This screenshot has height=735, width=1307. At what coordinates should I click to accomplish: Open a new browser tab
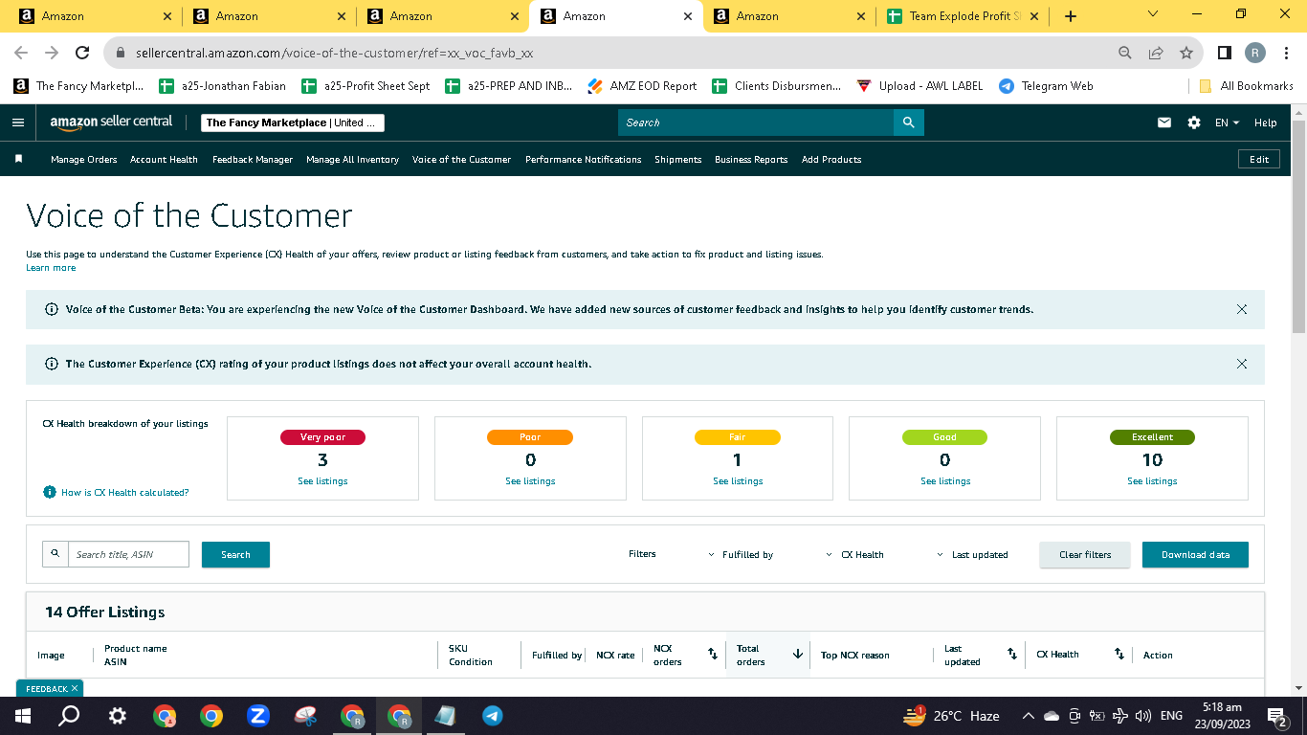(1071, 16)
